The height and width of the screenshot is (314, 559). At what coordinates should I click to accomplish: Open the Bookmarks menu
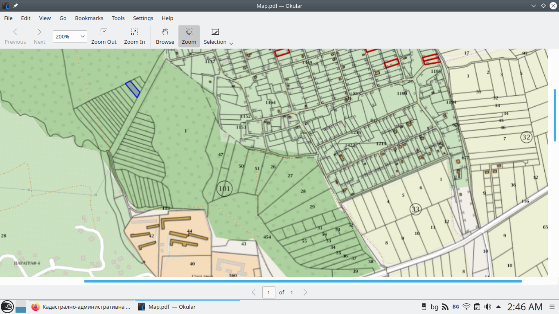point(89,18)
